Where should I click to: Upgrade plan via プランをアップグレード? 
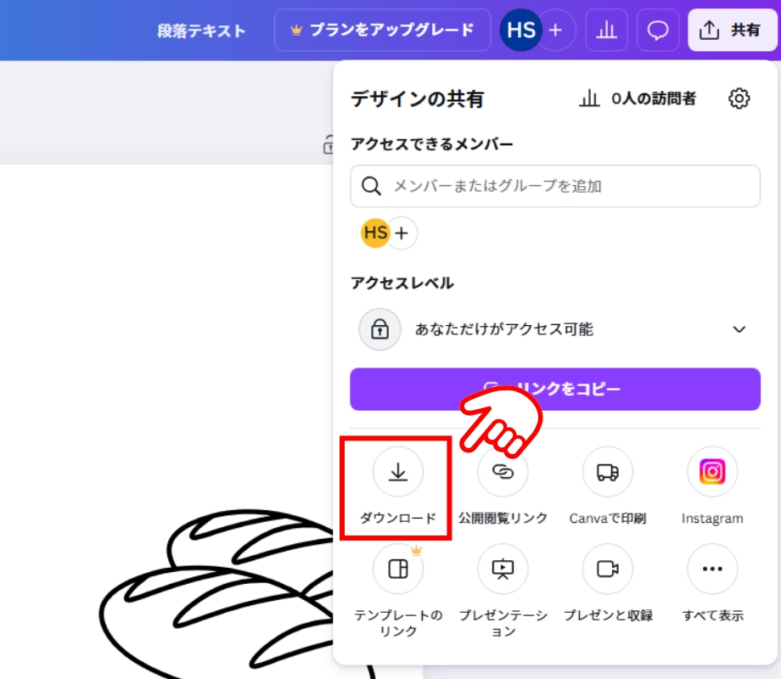pos(382,30)
